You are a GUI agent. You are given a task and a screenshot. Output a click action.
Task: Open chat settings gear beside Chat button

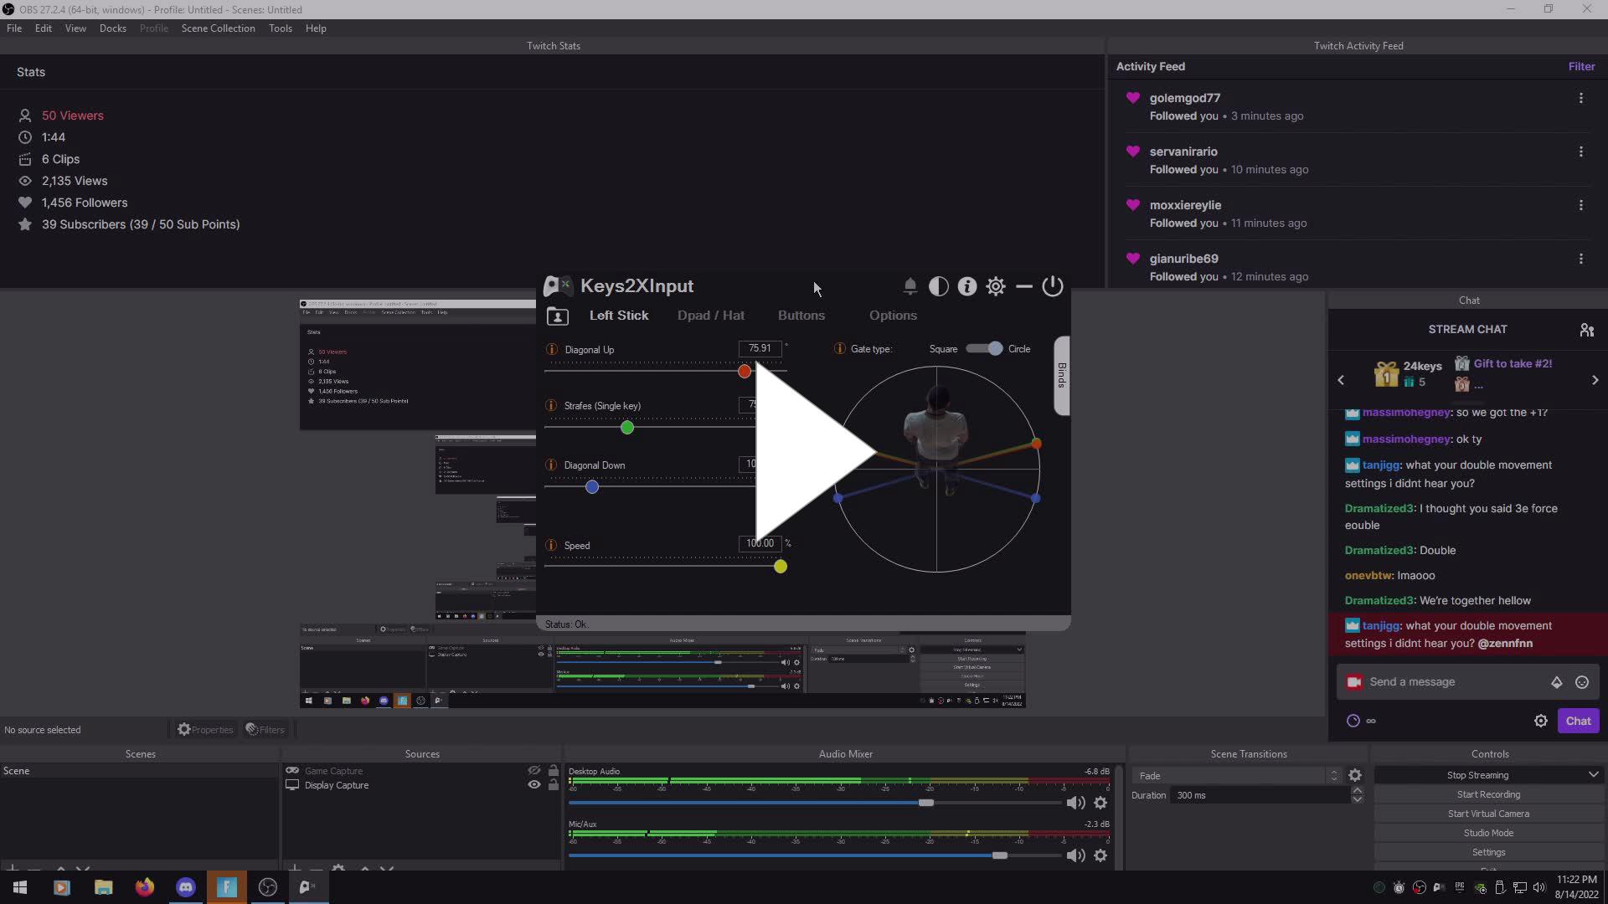click(x=1541, y=721)
